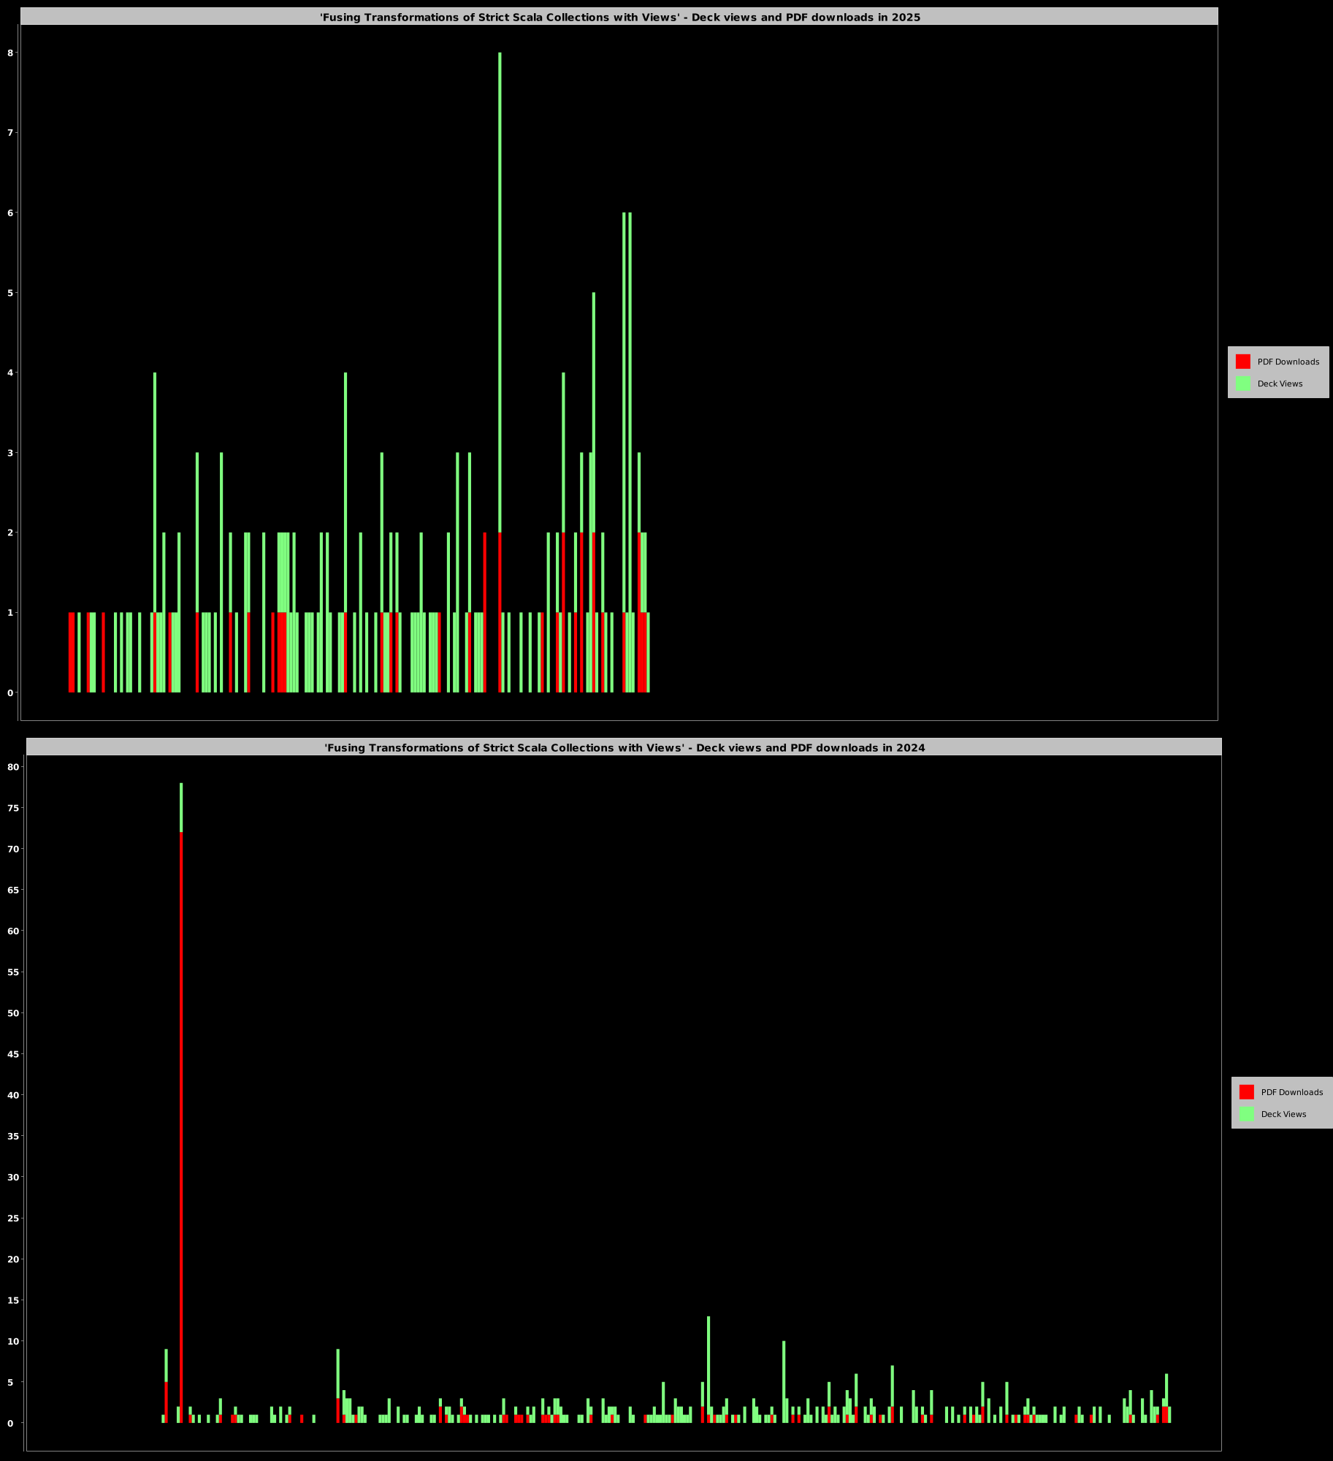
Task: Click the y-axis label 4 in 2025 chart
Action: point(10,373)
